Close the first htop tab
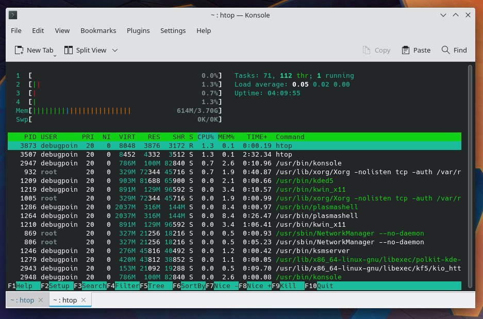Image resolution: width=483 pixels, height=319 pixels. 41,300
